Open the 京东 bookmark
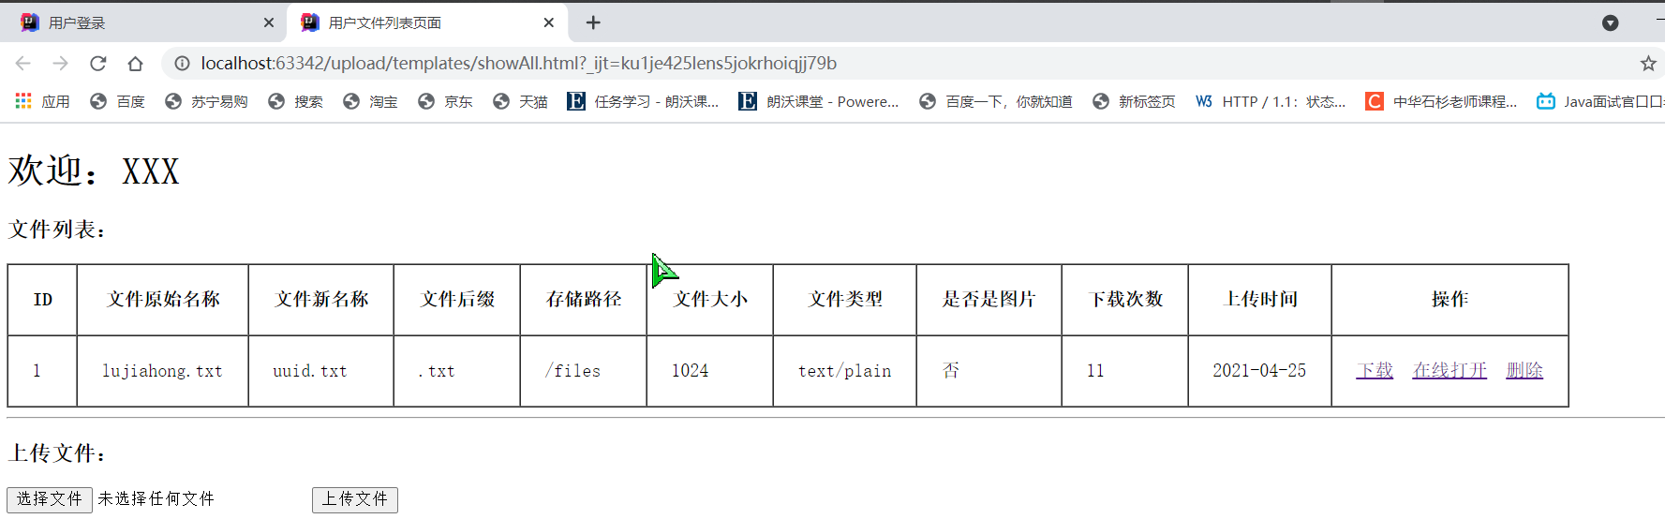1665x519 pixels. 445,101
